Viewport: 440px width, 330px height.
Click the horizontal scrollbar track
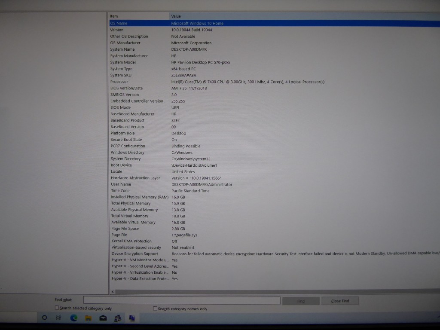coord(278,292)
